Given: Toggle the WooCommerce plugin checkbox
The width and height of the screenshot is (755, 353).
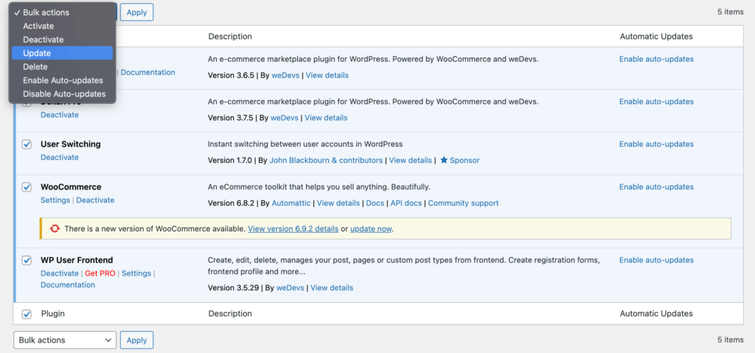Looking at the screenshot, I should pos(27,187).
